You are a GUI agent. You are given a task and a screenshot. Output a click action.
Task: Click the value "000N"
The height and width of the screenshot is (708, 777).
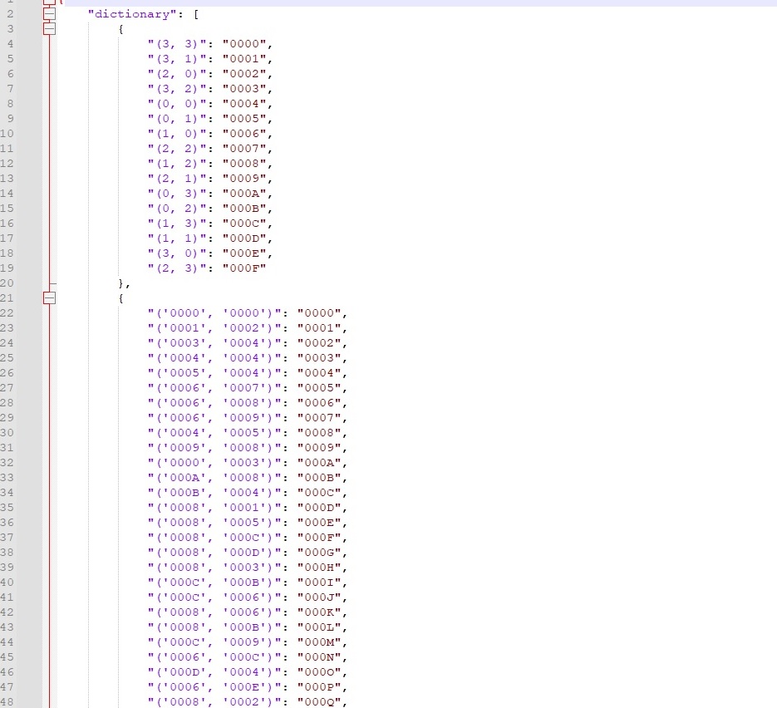click(x=319, y=657)
